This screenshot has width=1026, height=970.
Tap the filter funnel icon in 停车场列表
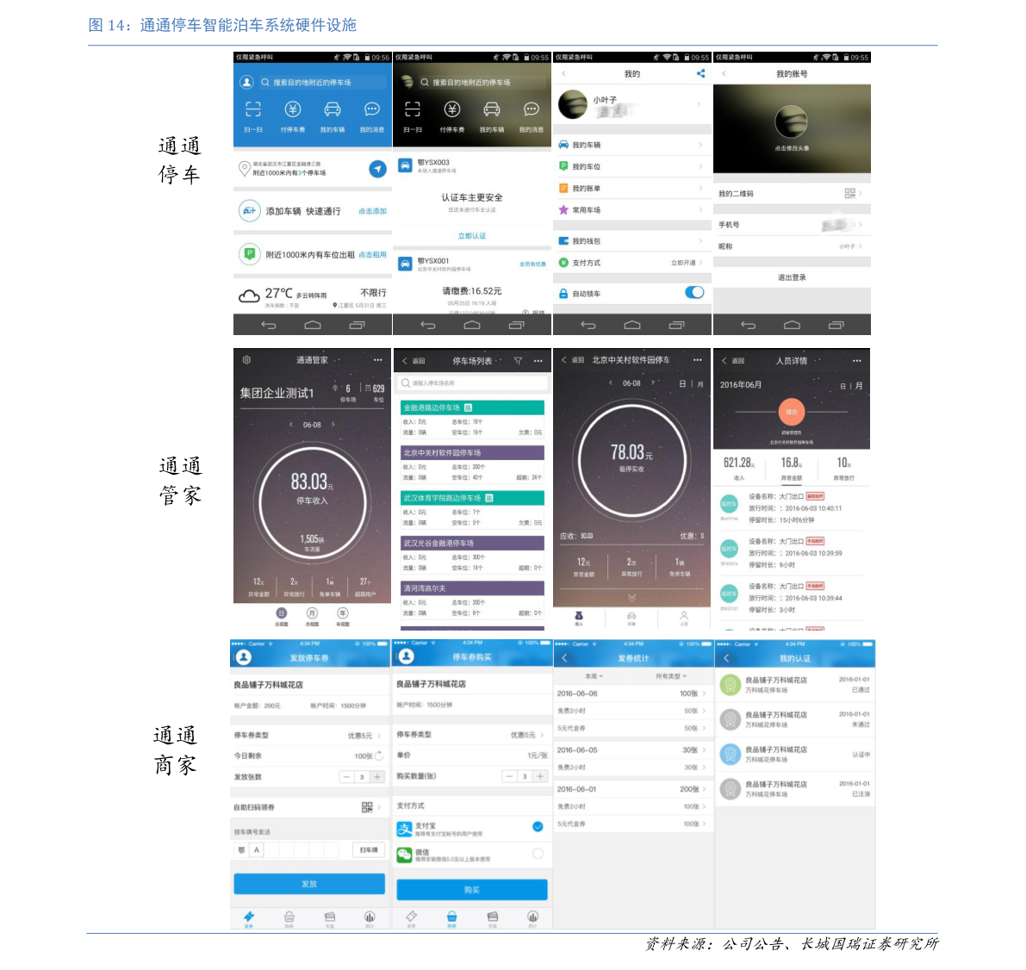click(519, 361)
